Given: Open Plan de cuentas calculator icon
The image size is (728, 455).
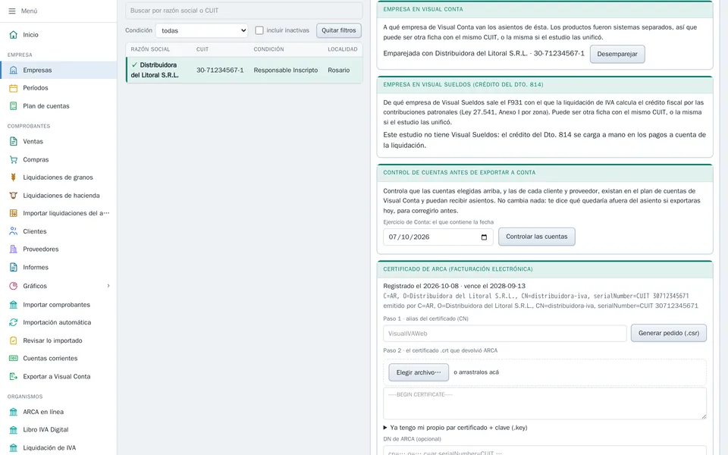Looking at the screenshot, I should coord(14,106).
